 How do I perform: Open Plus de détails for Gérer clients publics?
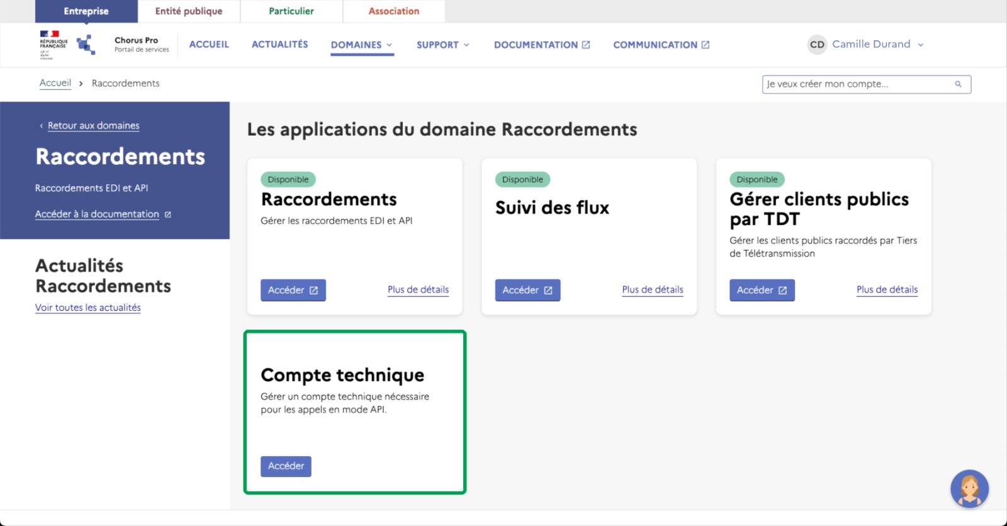[887, 290]
